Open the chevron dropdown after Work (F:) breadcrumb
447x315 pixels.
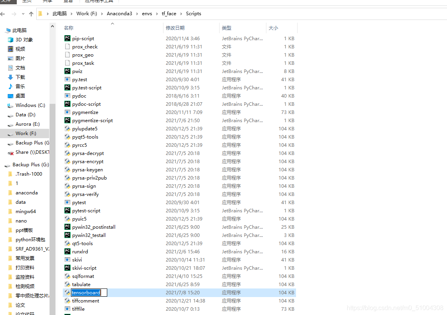pyautogui.click(x=102, y=14)
